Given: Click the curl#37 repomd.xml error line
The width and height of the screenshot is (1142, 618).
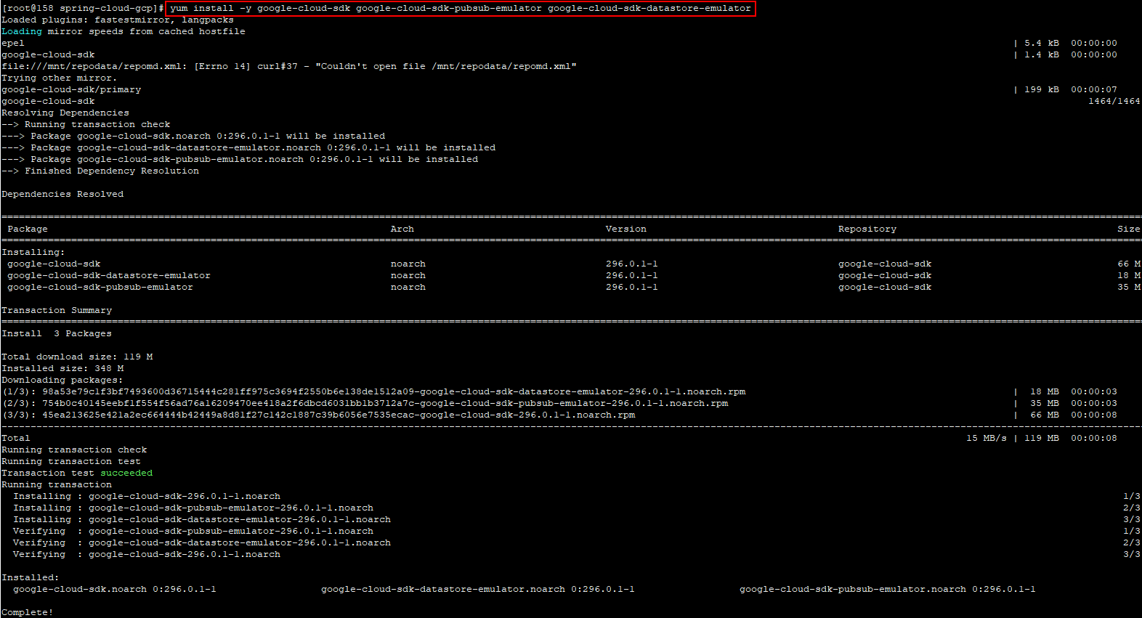Looking at the screenshot, I should [x=289, y=67].
